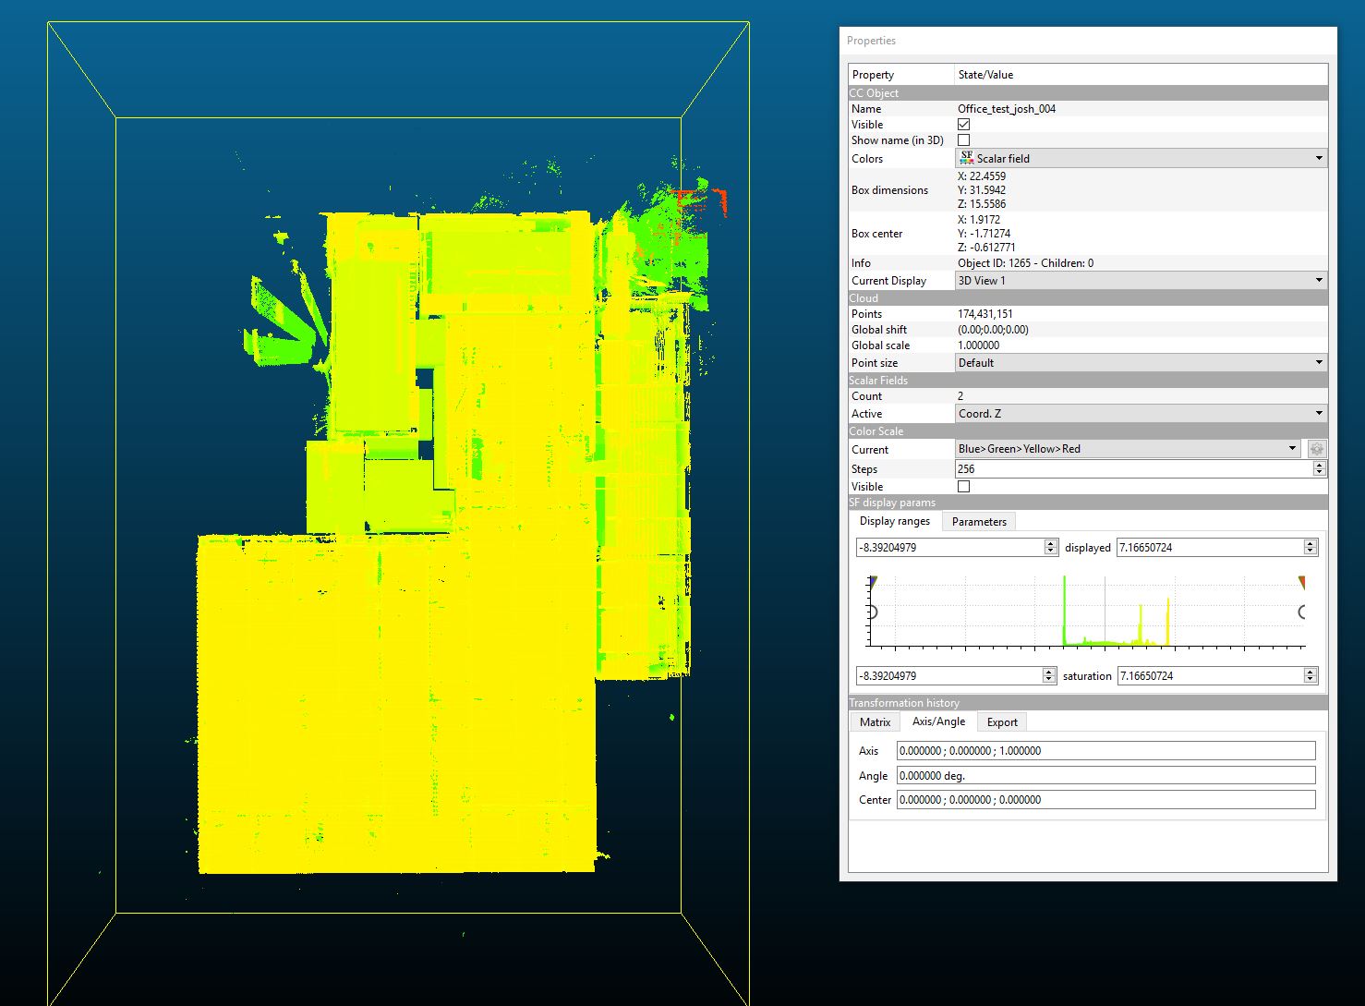Click the left saturation circle handle in histogram

[x=871, y=612]
